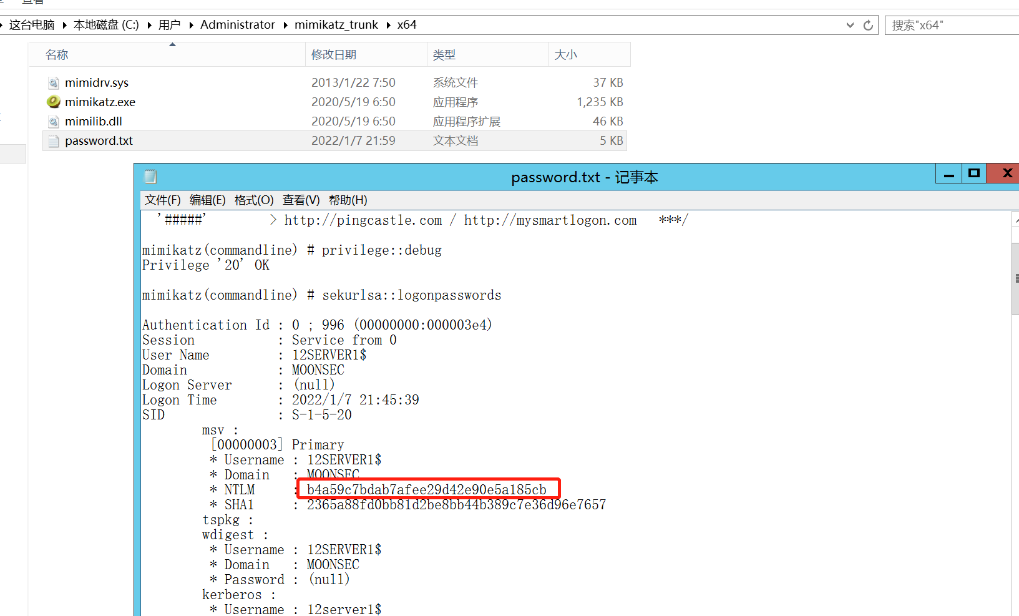Refresh the folder view with the refresh icon
Screen dimensions: 1019x616
pos(868,25)
